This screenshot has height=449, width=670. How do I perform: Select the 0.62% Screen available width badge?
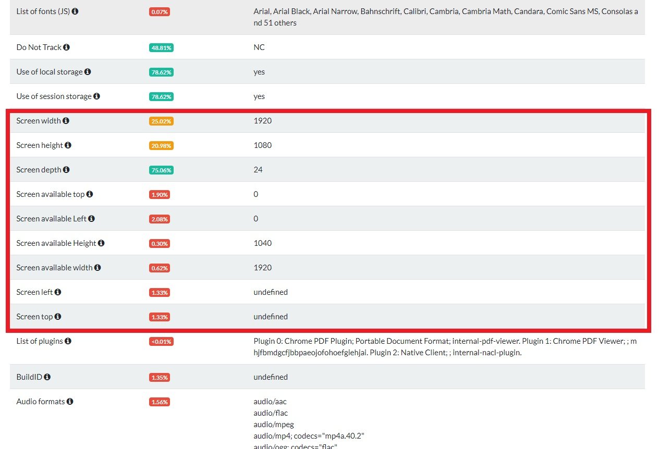(160, 268)
